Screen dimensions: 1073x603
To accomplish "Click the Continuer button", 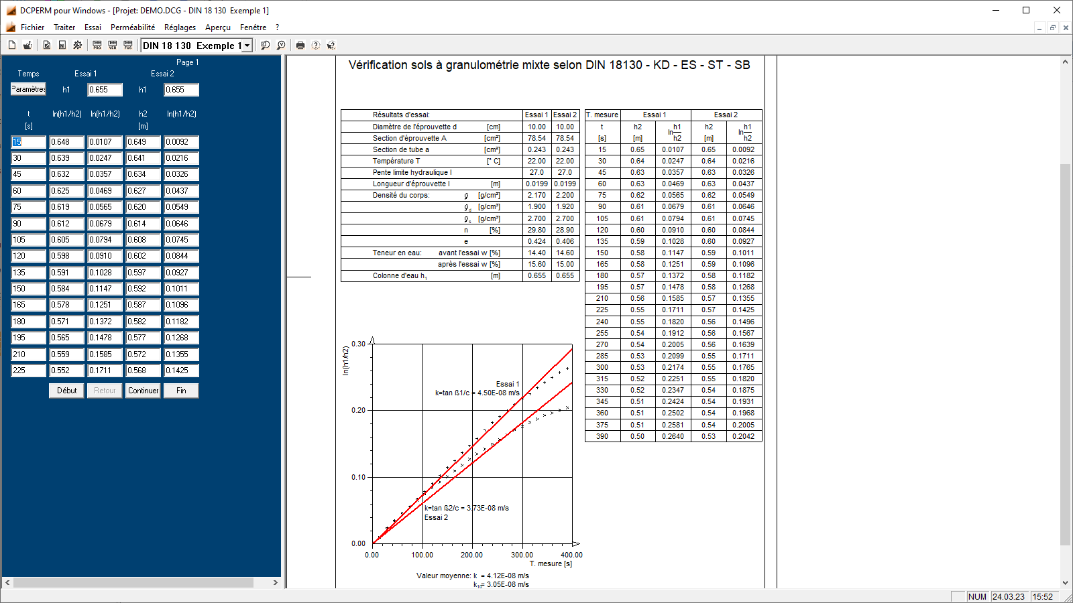I will click(144, 391).
